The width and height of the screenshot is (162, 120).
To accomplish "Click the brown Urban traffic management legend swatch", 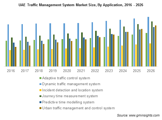I will [40, 108].
